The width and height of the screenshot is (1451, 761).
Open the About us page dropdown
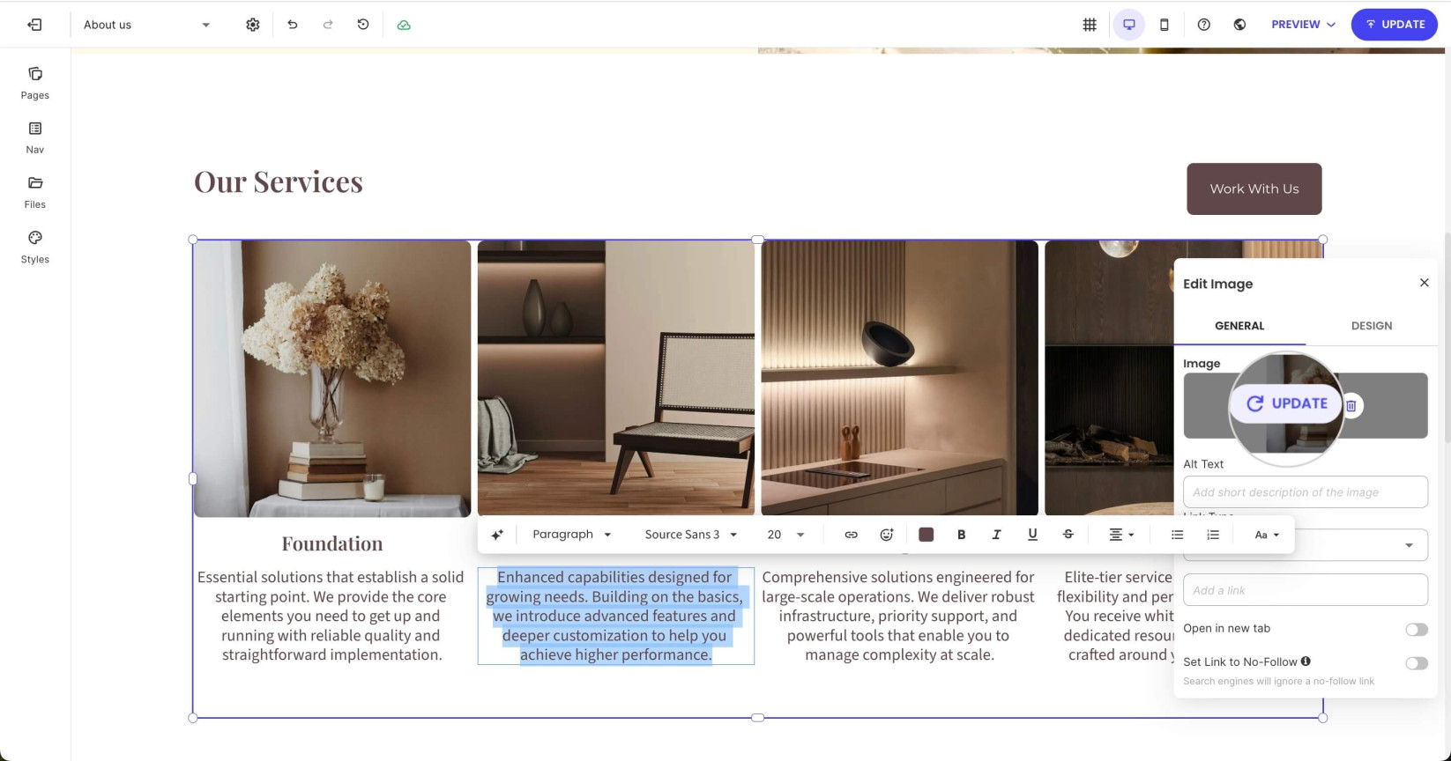tap(146, 25)
